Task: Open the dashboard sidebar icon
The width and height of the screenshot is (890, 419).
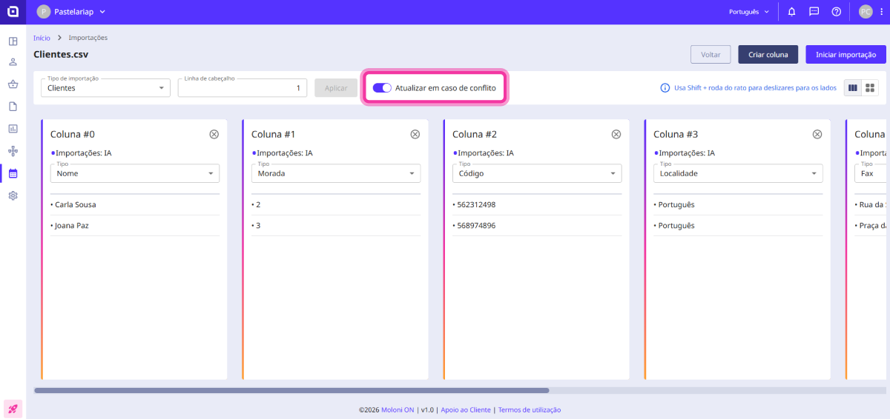Action: [x=13, y=41]
